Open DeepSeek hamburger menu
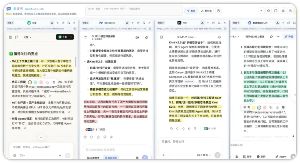 coord(86,37)
